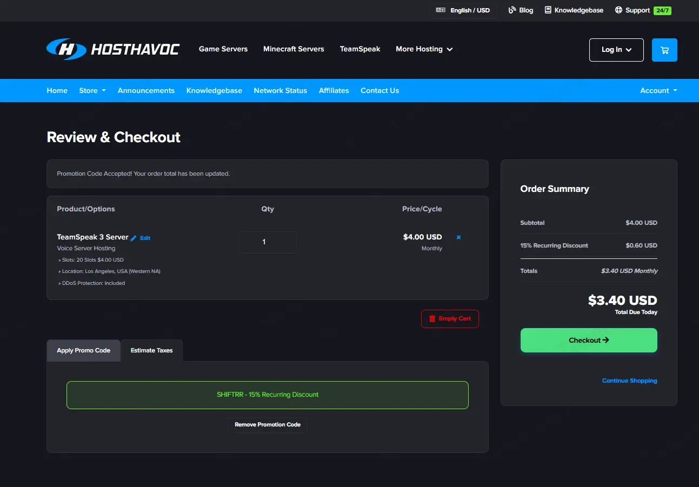Click the Blog icon link
This screenshot has height=487, width=699.
coord(512,10)
